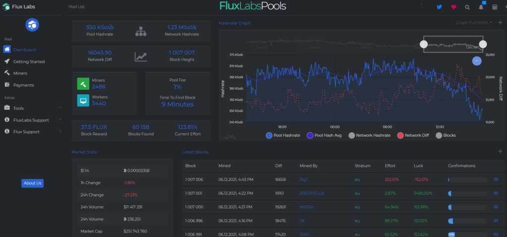Open notifications bell icon
The width and height of the screenshot is (507, 237).
481,7
